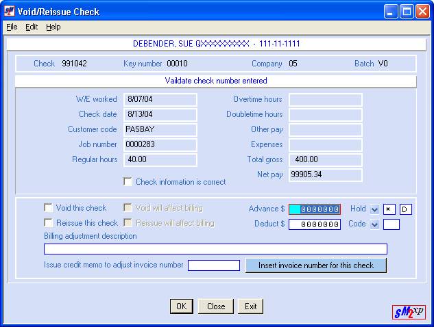434x327 pixels.
Task: Enable Reissue this check checkbox
Action: pos(48,222)
